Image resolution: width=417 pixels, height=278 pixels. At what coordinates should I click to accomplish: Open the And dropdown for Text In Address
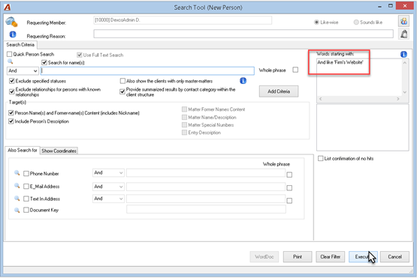(x=108, y=199)
